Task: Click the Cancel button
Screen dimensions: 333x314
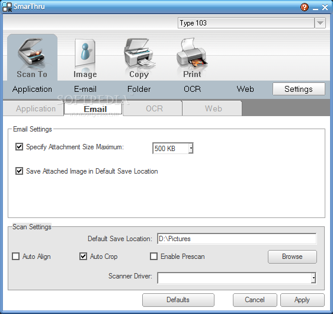Action: pos(255,300)
